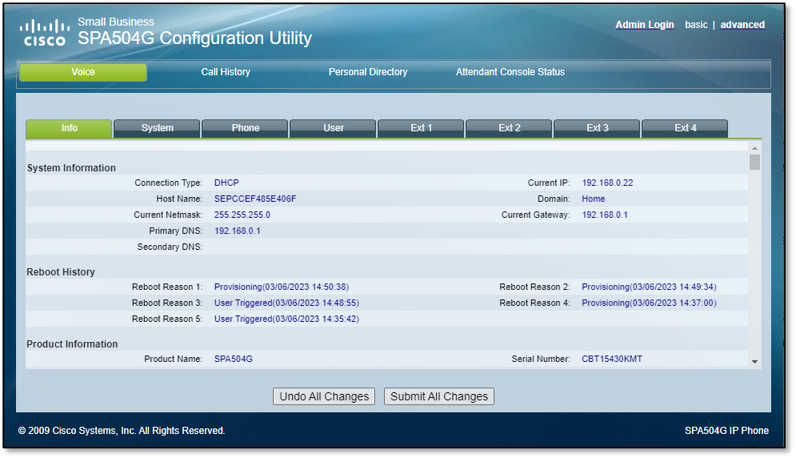Click Current Gateway value 192.168.0.1
Screen dimensions: 796x458
[x=605, y=215]
